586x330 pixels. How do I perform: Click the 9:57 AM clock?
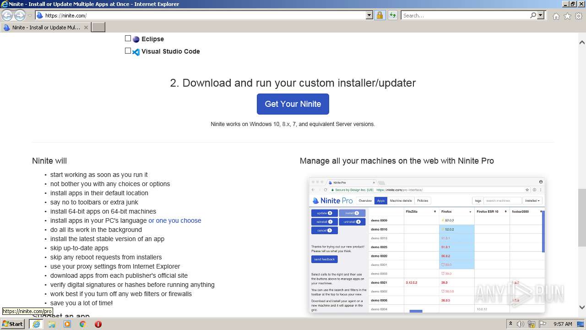point(563,324)
